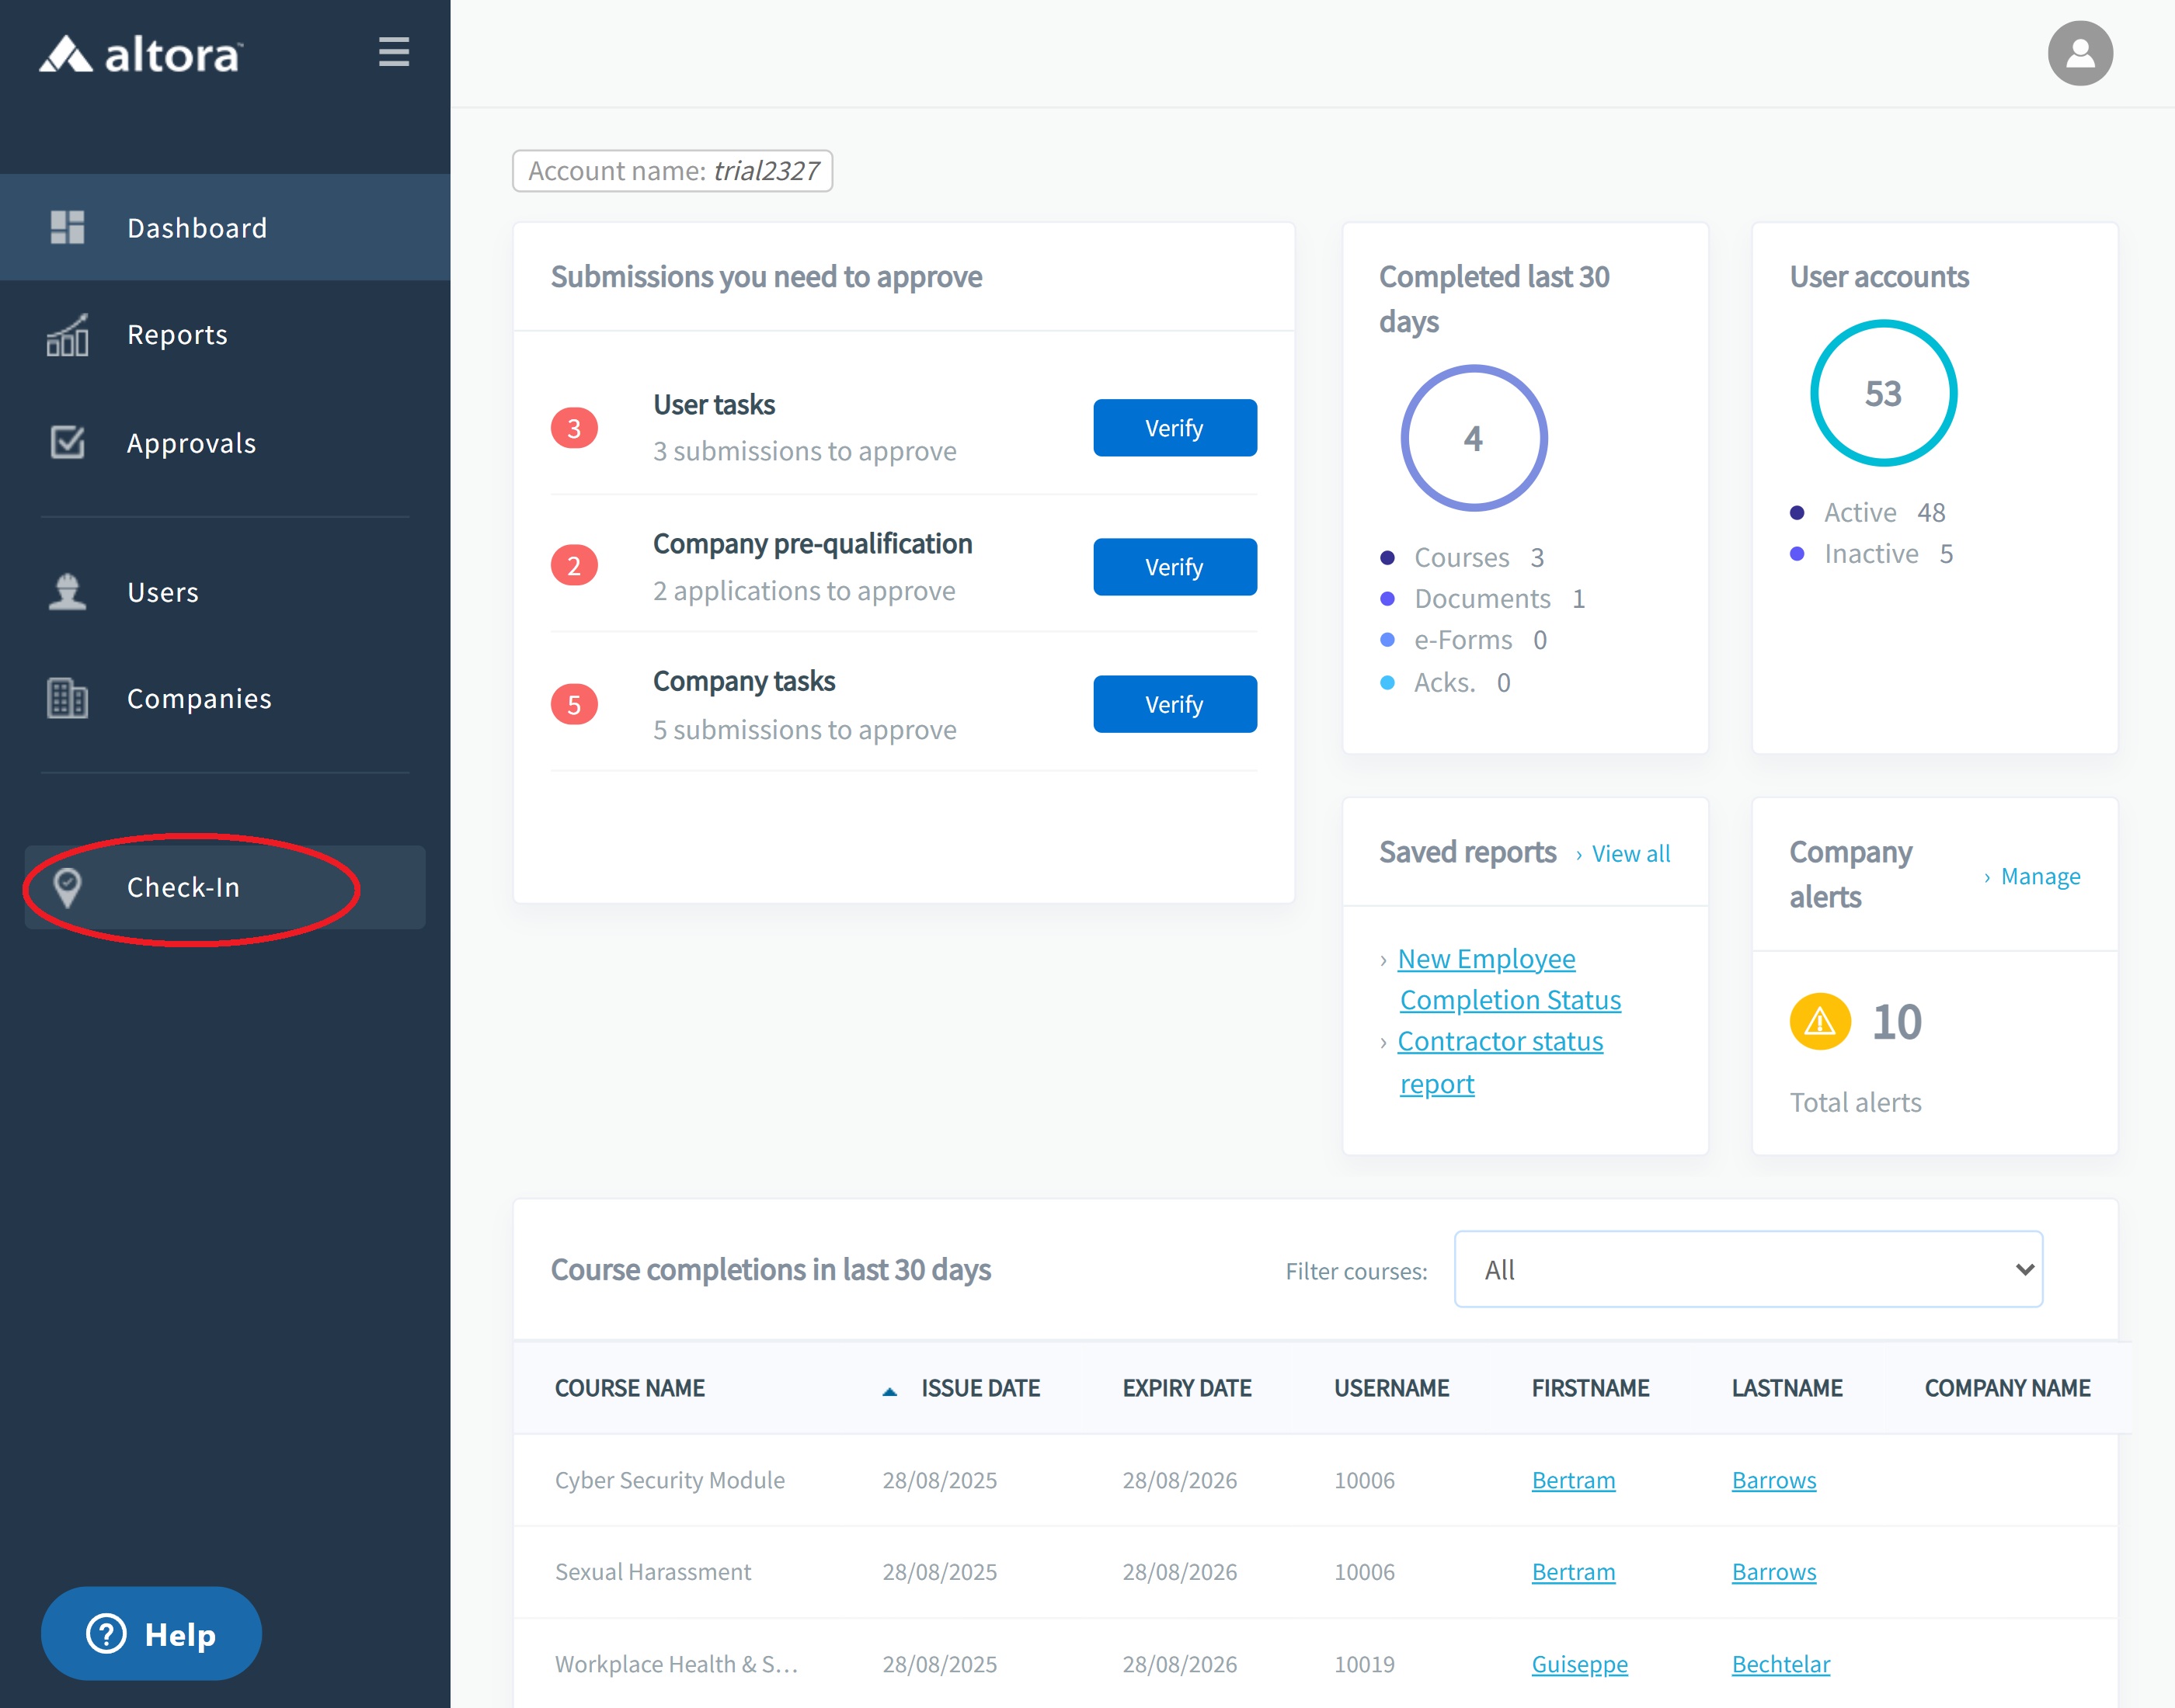2175x1708 pixels.
Task: Click the Workplace Health & S… course name
Action: click(x=677, y=1664)
